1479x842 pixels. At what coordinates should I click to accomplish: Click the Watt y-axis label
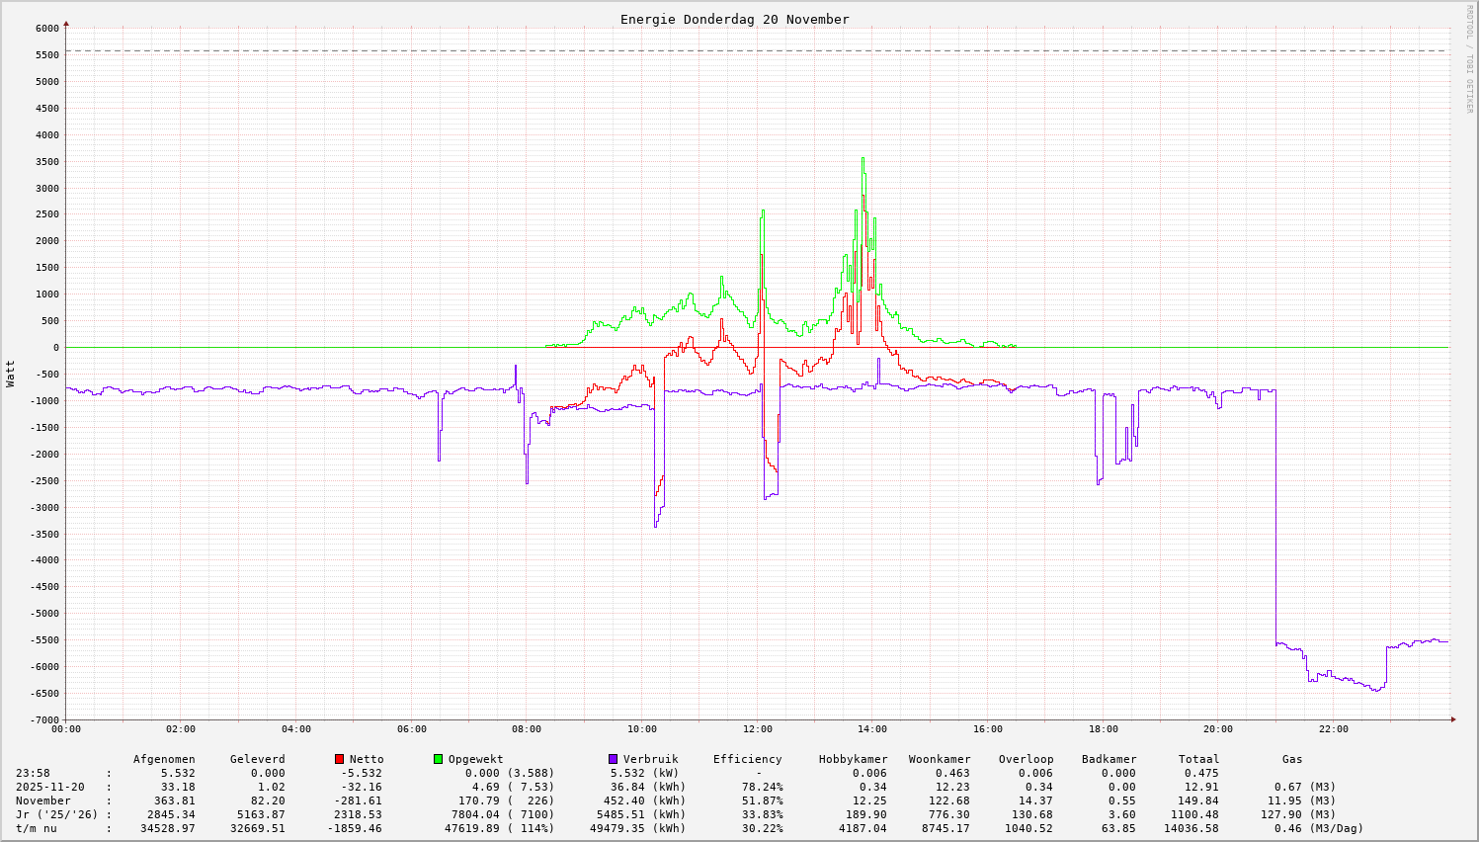click(11, 373)
